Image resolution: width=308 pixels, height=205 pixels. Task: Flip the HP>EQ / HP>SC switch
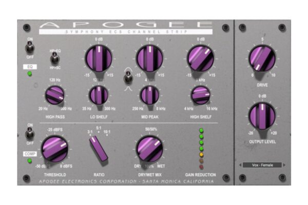(x=55, y=58)
